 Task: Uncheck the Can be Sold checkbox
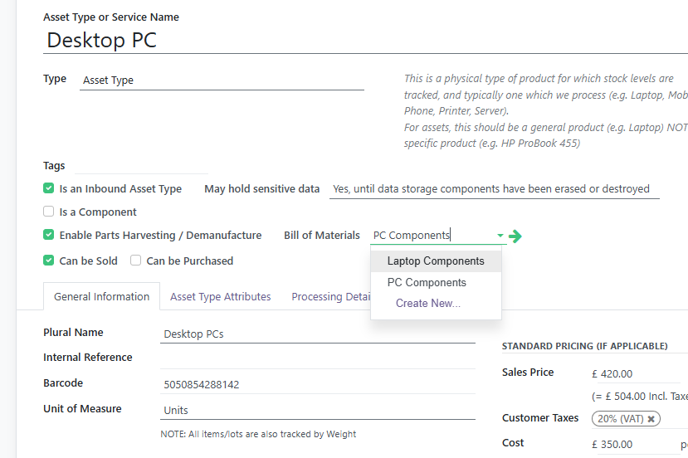[49, 261]
